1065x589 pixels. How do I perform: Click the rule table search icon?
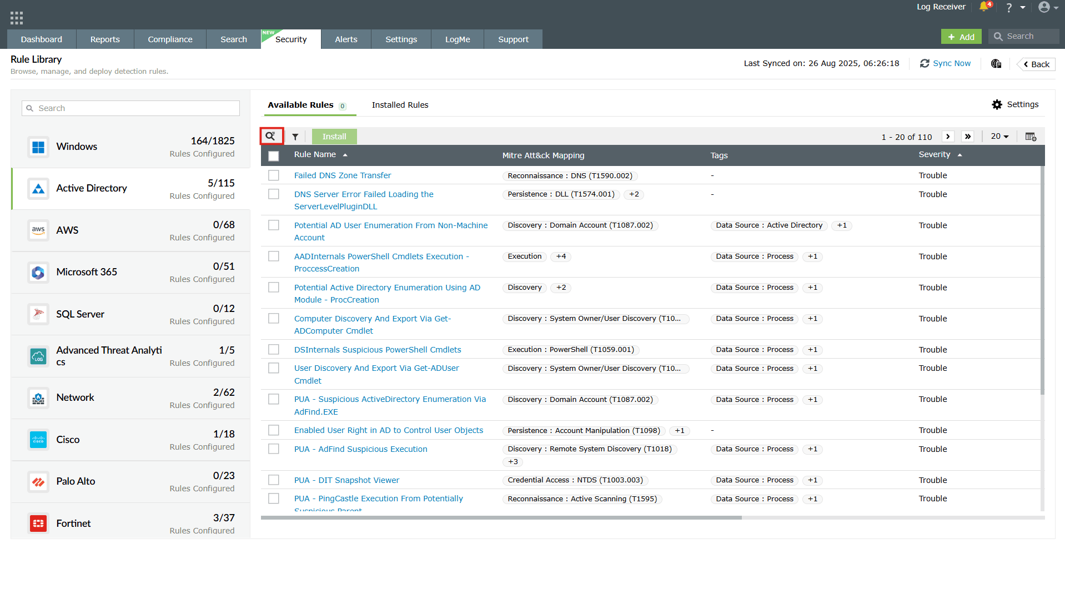(x=270, y=137)
